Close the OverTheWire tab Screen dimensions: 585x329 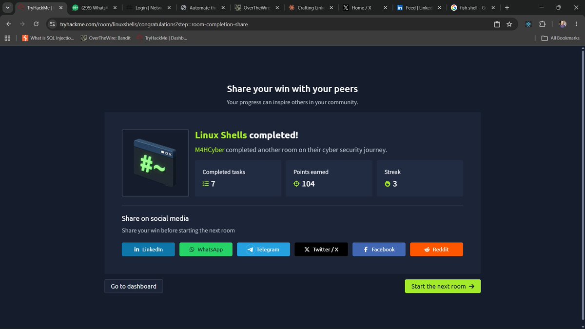pos(277,8)
